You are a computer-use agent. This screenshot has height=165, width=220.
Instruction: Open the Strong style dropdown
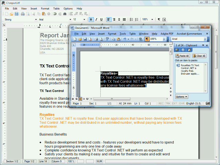click(x=36, y=20)
